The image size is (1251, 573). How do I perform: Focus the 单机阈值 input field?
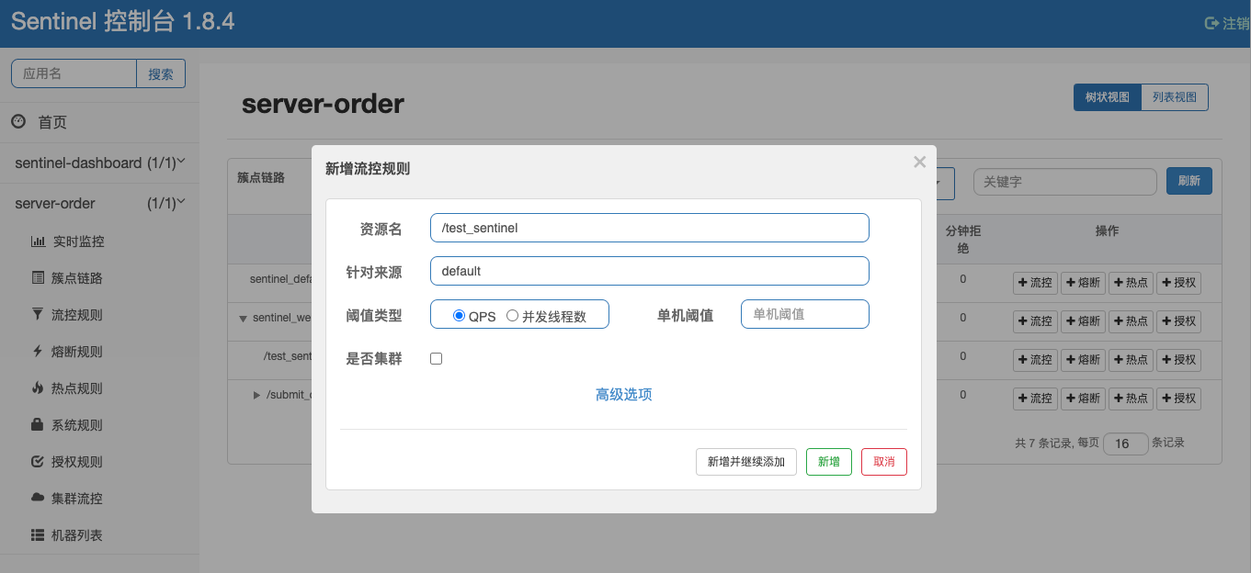805,314
